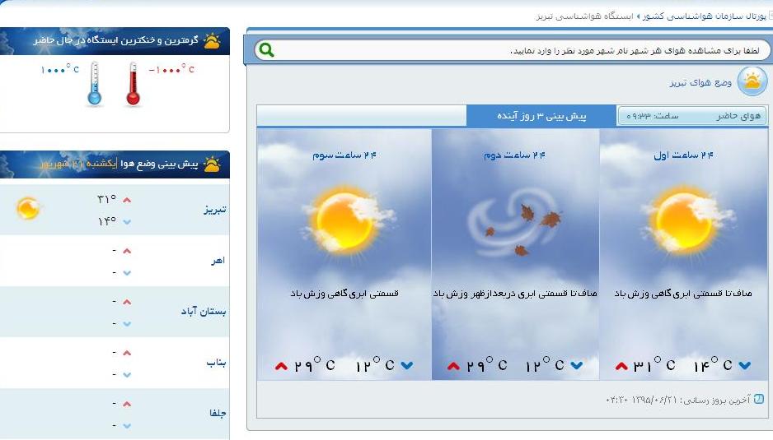Click the blue down arrow in the بناب row
This screenshot has height=440, width=773.
point(127,375)
